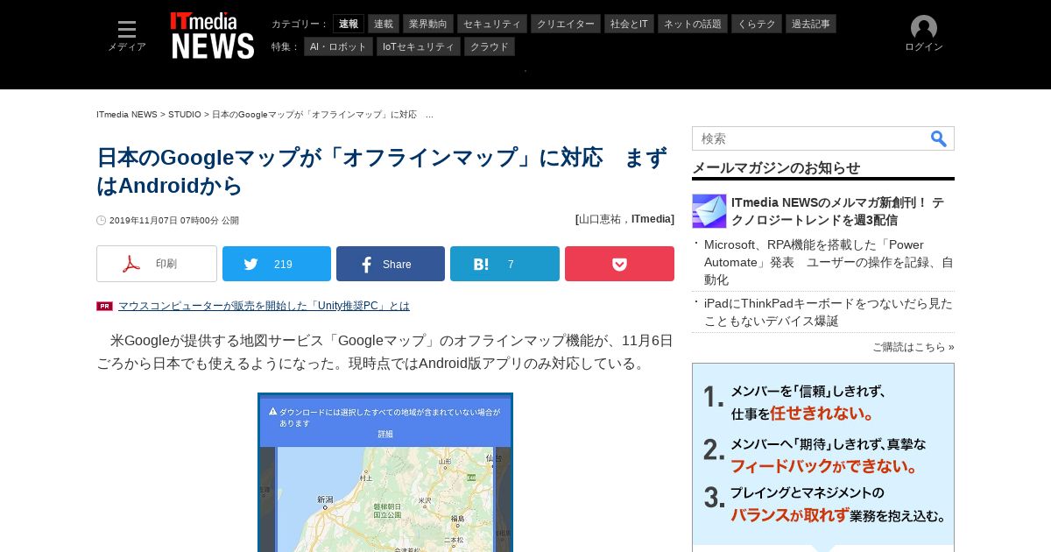Open the IoTセキュリティ feature
Image resolution: width=1051 pixels, height=552 pixels.
[x=419, y=46]
